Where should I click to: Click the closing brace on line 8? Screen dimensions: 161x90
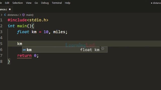9,61
